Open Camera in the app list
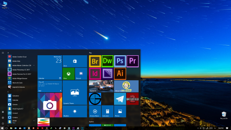 pos(21,104)
